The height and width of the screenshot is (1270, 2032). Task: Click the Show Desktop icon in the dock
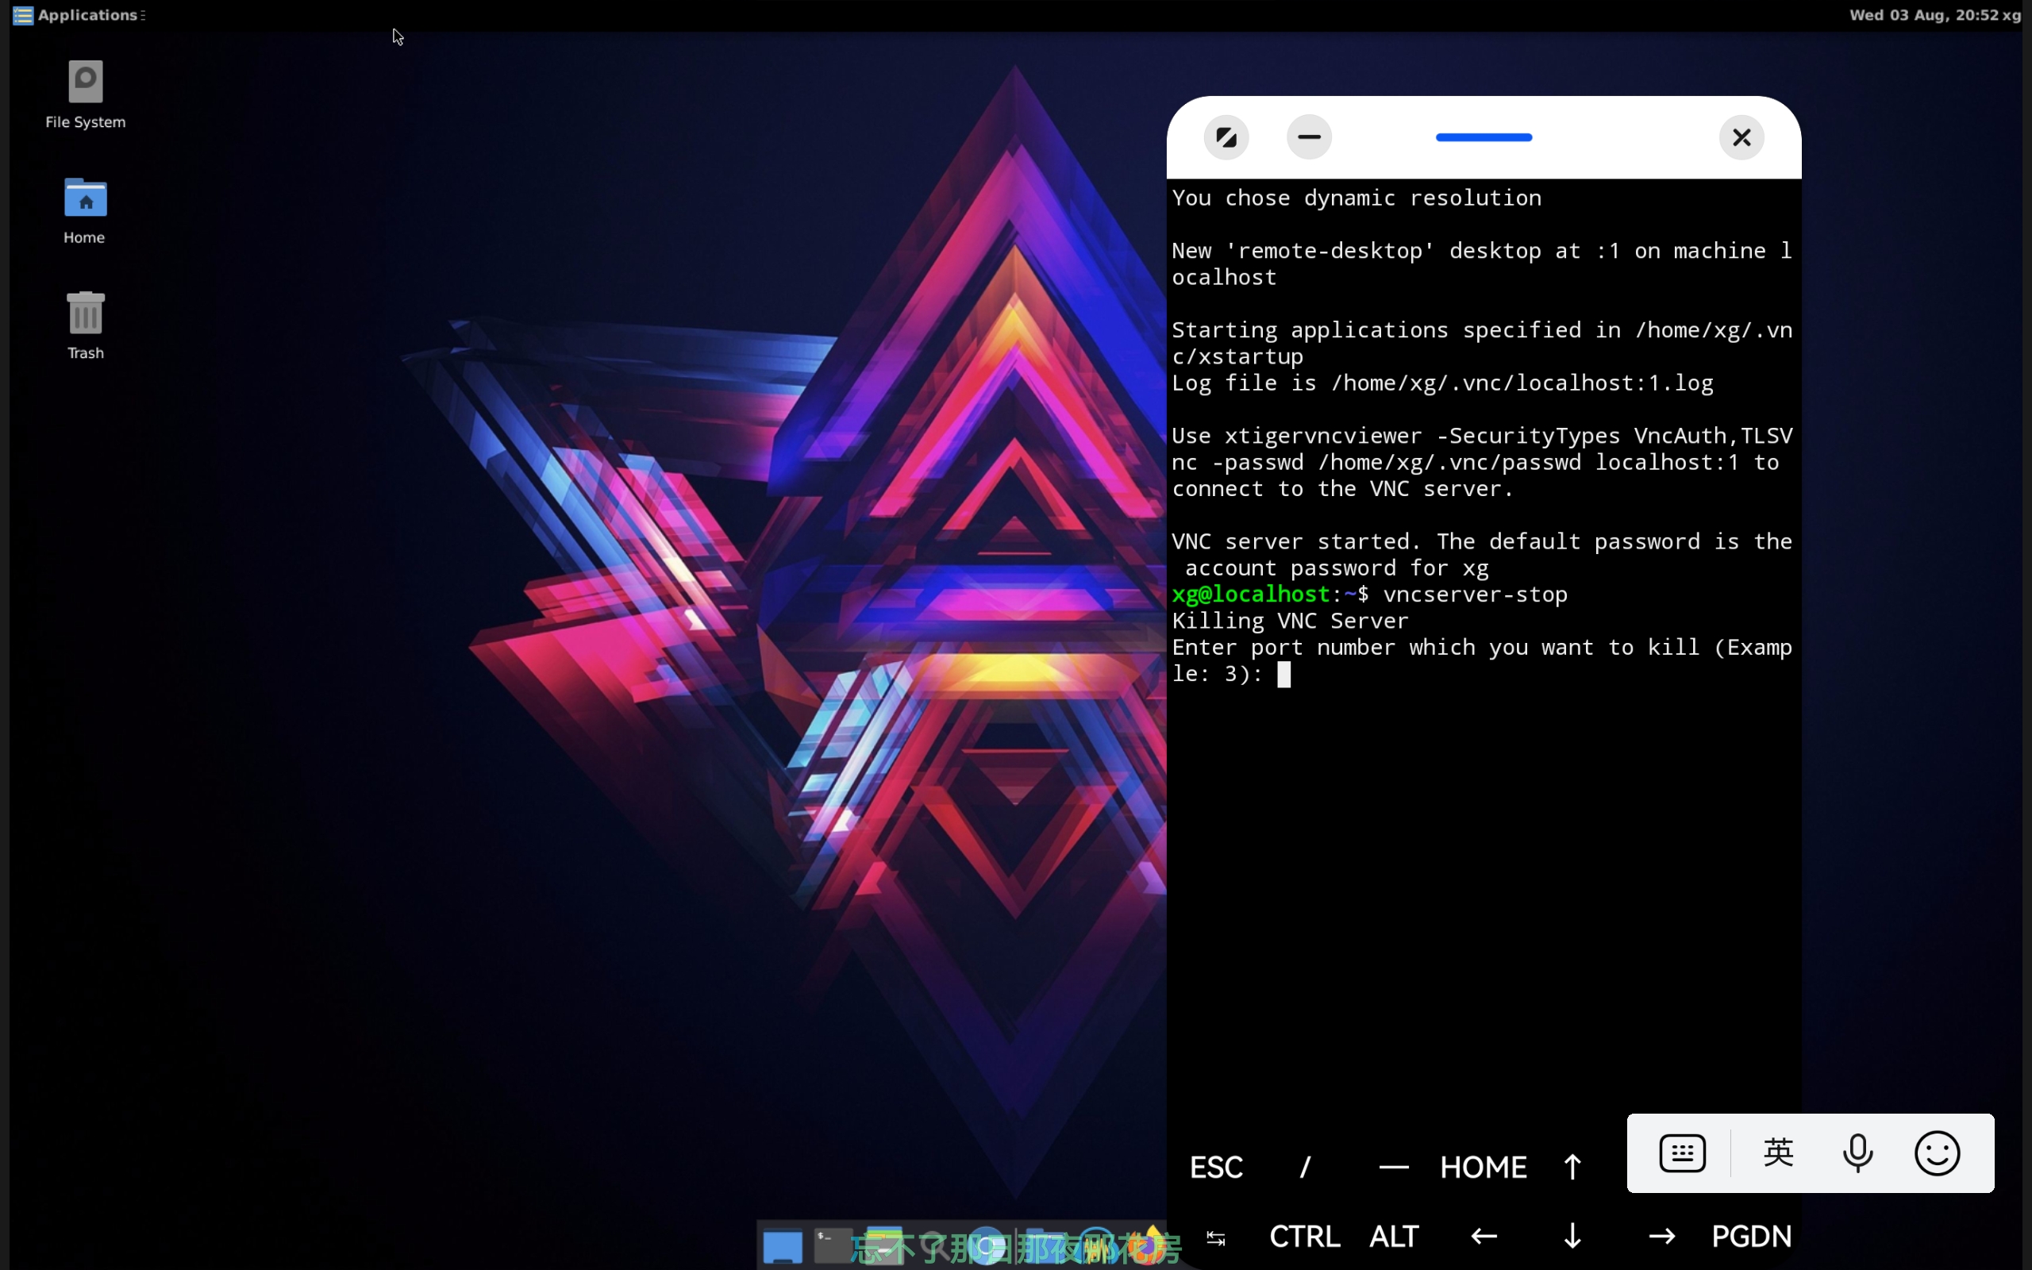coord(783,1246)
